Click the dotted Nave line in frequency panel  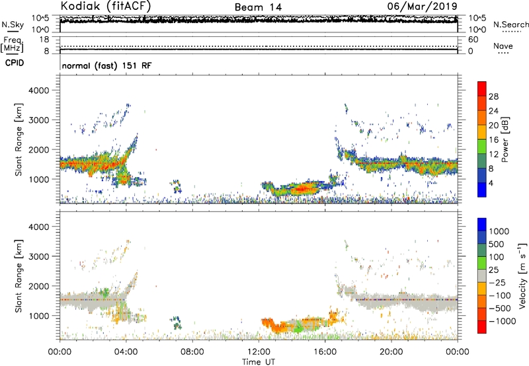coord(259,46)
